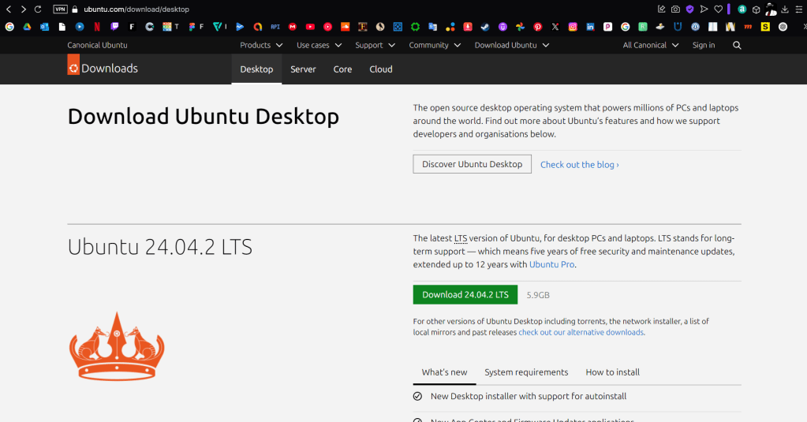Expand the Products dropdown menu

261,46
